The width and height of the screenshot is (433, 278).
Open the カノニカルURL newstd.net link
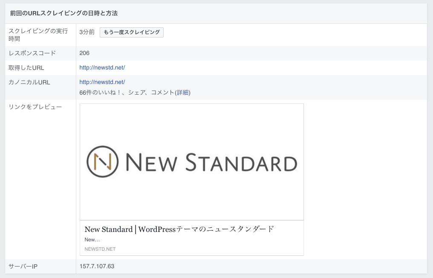(x=102, y=82)
